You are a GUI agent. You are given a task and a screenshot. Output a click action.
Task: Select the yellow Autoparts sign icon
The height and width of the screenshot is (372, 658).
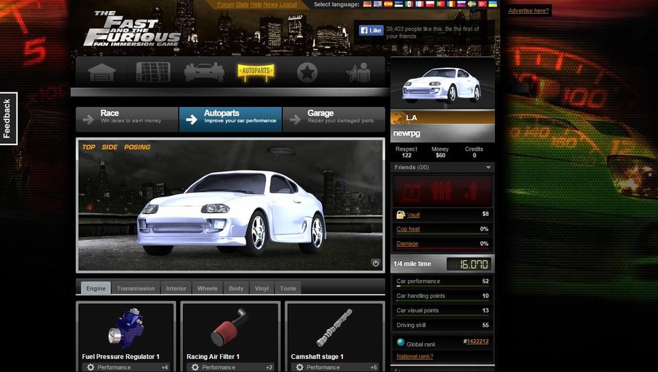(256, 72)
